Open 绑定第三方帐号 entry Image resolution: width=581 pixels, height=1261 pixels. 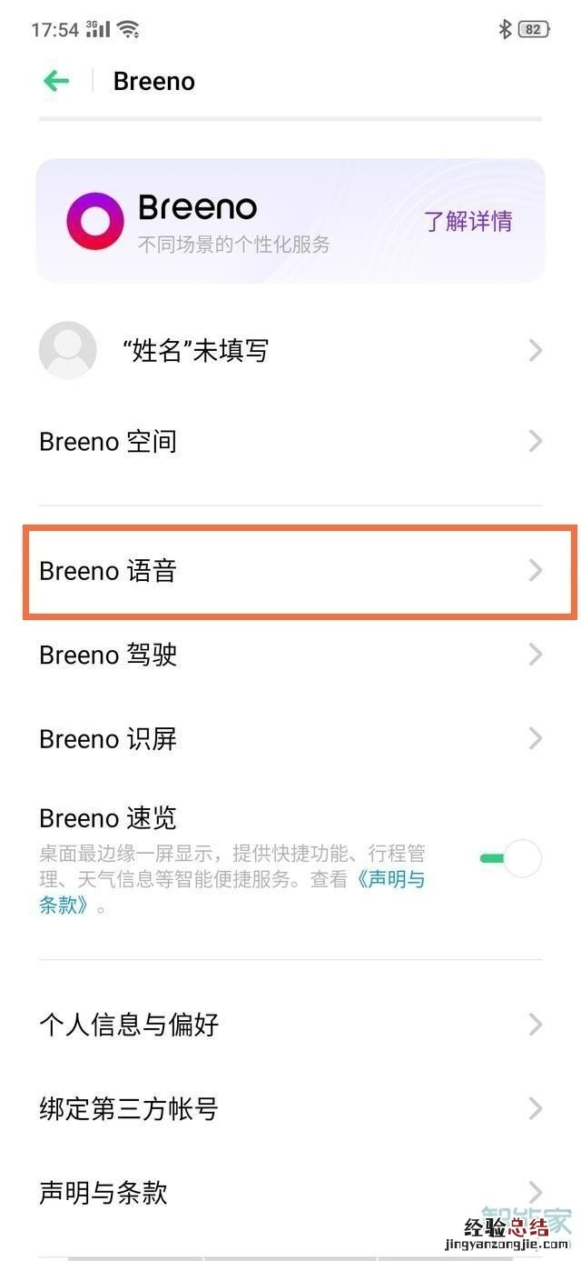coord(129,1108)
